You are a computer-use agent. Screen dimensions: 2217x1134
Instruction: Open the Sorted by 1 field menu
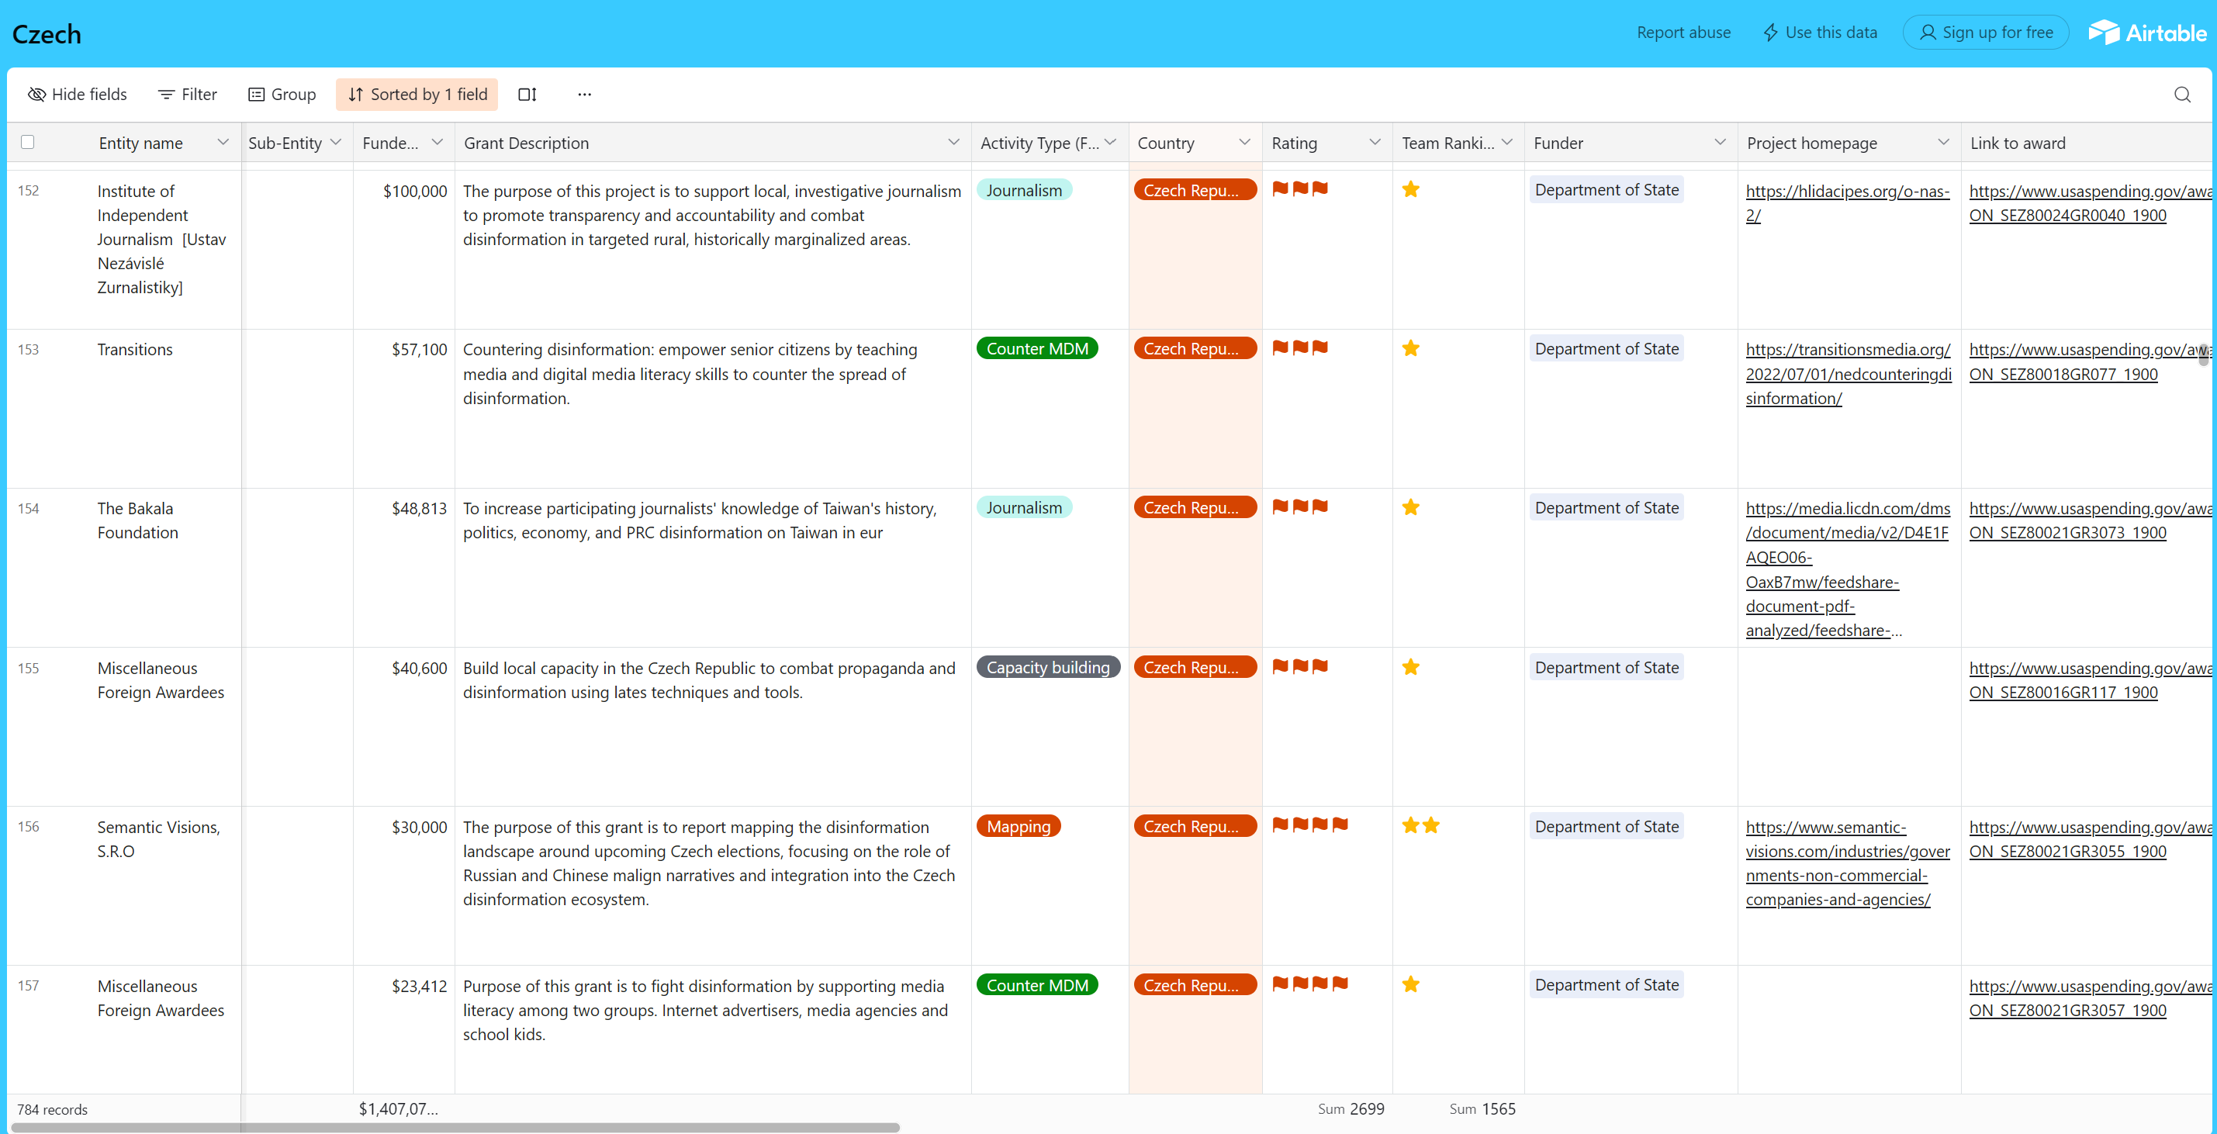tap(417, 95)
